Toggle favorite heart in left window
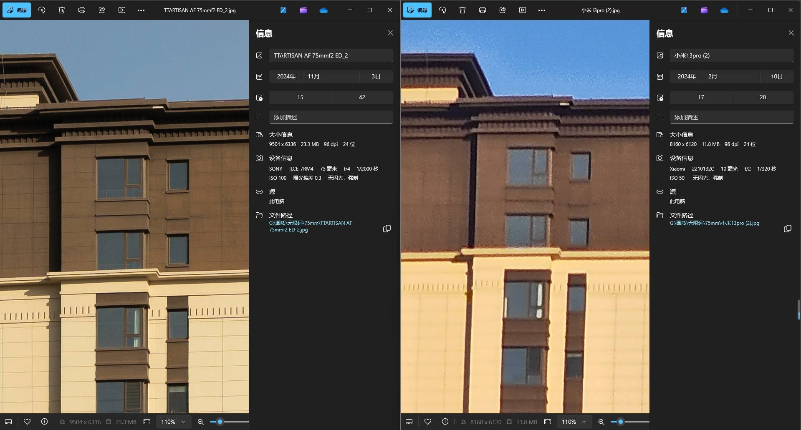This screenshot has height=430, width=801. (x=27, y=422)
